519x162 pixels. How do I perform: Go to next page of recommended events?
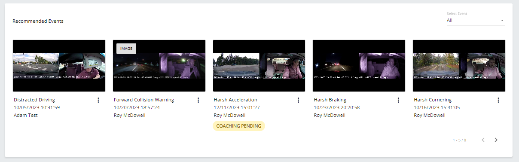[496, 140]
